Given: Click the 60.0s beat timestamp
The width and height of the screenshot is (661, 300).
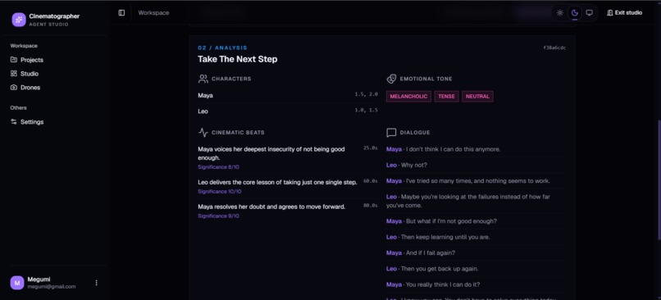Looking at the screenshot, I should click(x=371, y=181).
